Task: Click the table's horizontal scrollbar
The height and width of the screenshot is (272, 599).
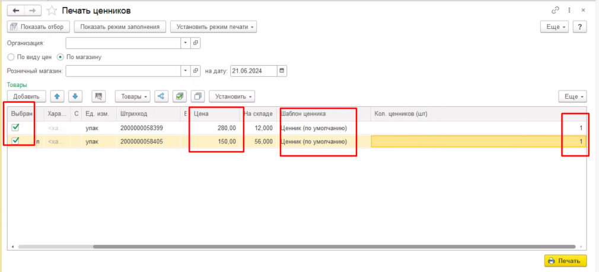Action: pos(297,246)
